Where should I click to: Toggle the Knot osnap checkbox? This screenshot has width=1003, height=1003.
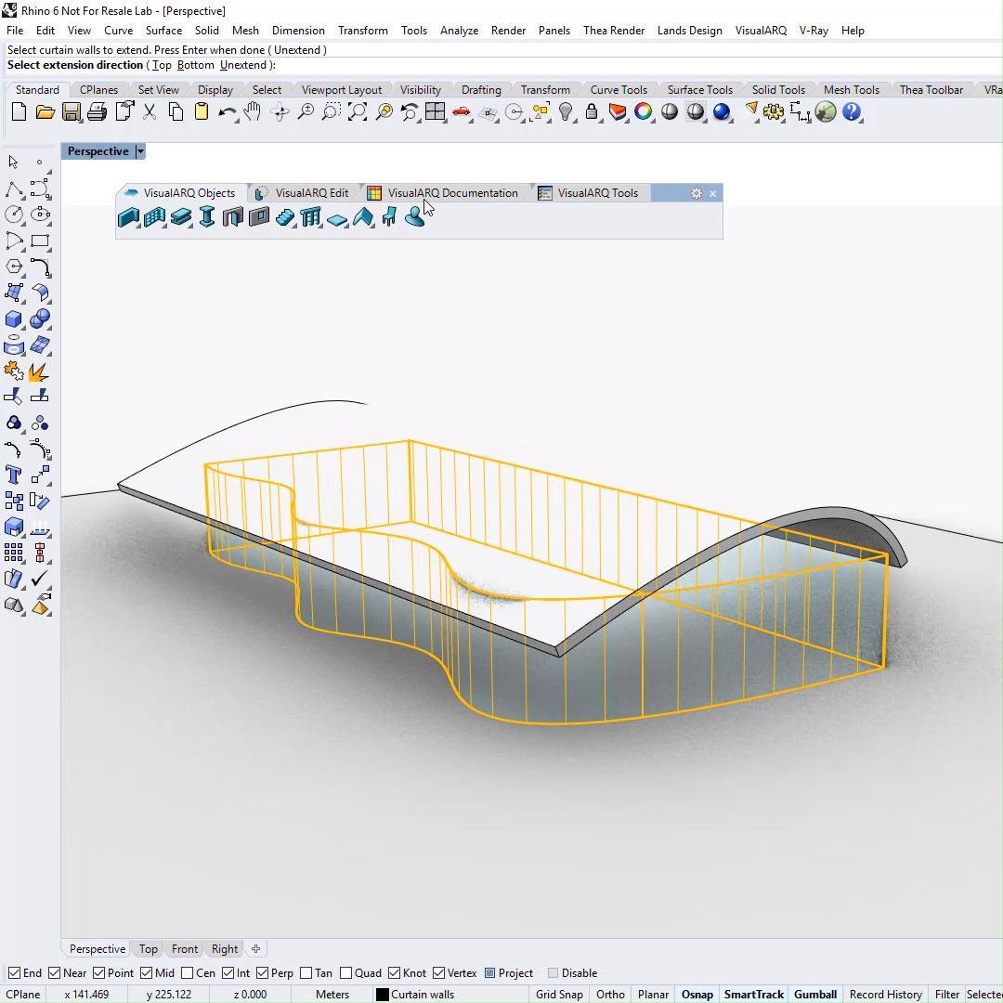[x=394, y=973]
